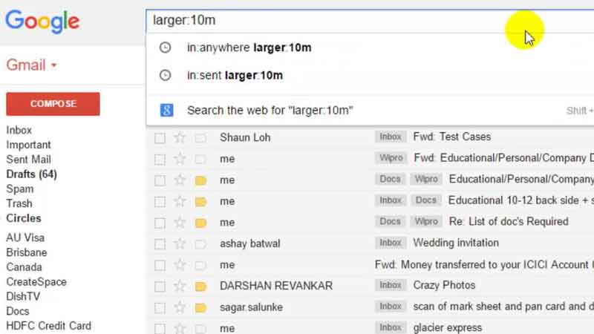Toggle importance marker on Fwd: Educational/Personal/Company email
Screen dimensions: 594x334
200,159
